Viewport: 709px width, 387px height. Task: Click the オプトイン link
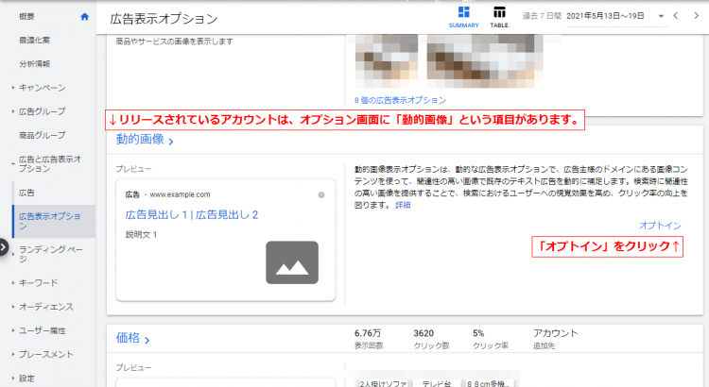click(660, 226)
